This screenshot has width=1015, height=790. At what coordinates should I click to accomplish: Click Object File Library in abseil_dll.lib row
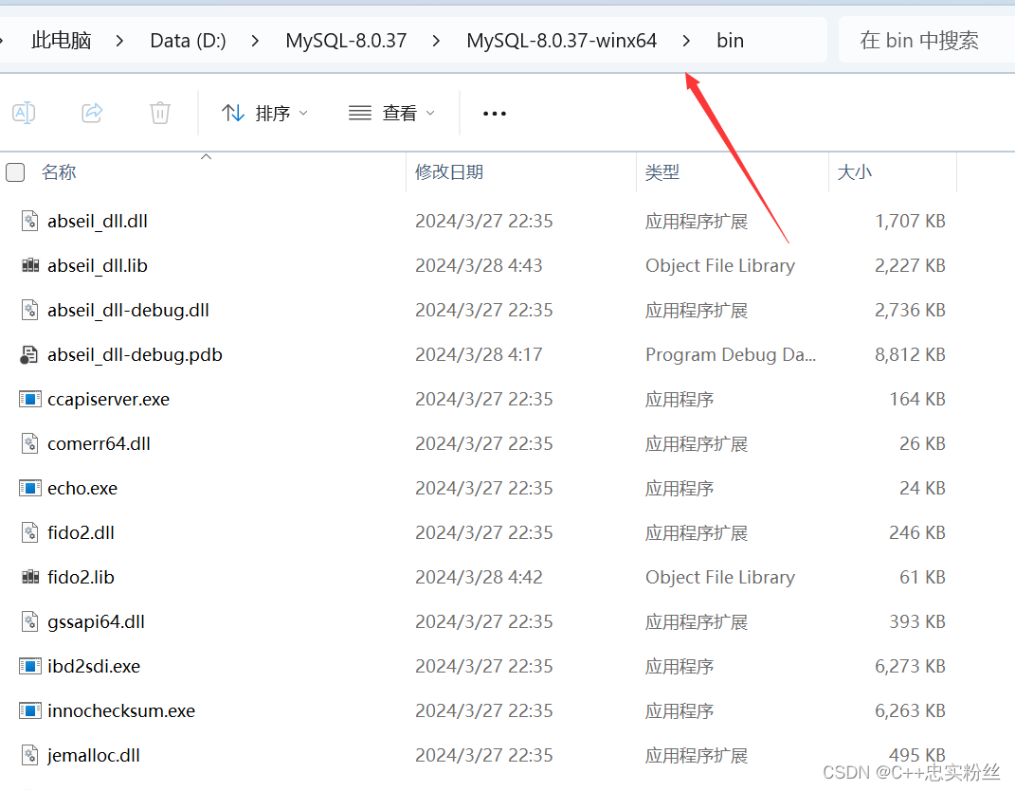click(x=720, y=266)
